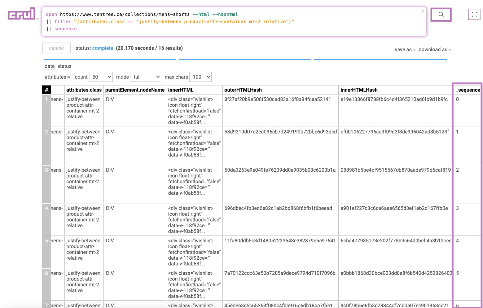This screenshot has height=308, width=483.
Task: Click the _sequence column header
Action: 467,90
